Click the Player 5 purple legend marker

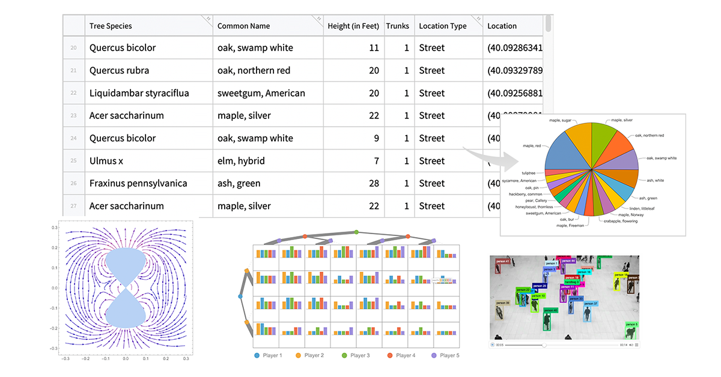[434, 355]
